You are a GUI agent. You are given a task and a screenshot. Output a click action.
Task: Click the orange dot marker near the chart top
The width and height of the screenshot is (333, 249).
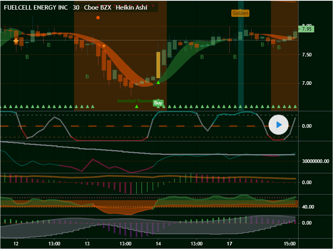coord(98,18)
